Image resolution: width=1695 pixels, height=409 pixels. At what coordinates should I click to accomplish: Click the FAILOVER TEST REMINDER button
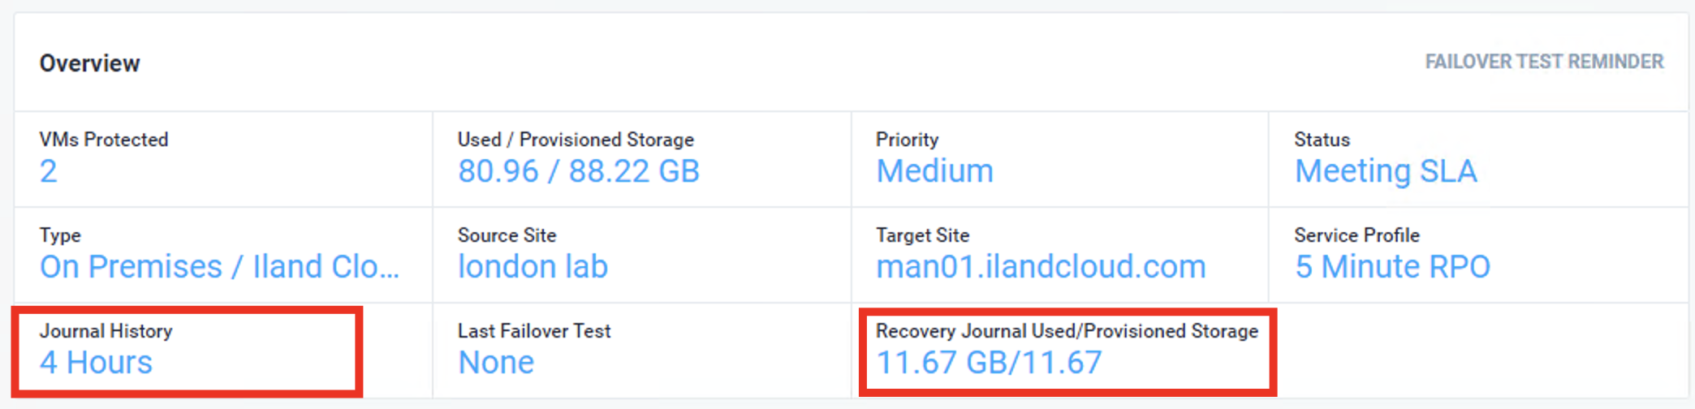(1543, 62)
